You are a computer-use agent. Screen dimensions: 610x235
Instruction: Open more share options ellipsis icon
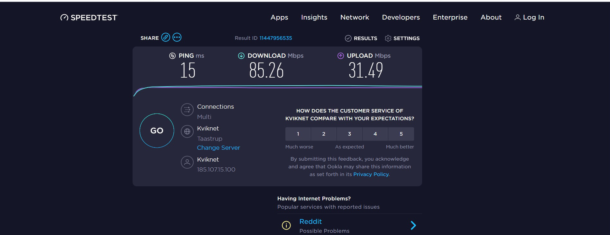click(177, 38)
